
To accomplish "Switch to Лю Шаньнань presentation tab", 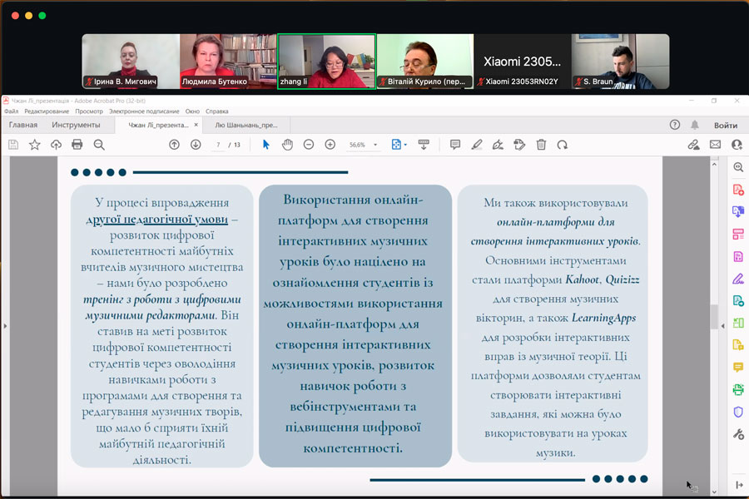I will (x=246, y=125).
